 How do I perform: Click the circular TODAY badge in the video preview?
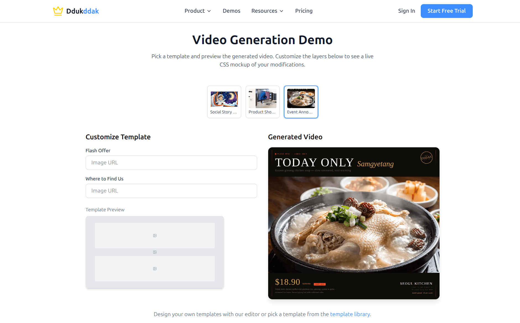coord(427,158)
